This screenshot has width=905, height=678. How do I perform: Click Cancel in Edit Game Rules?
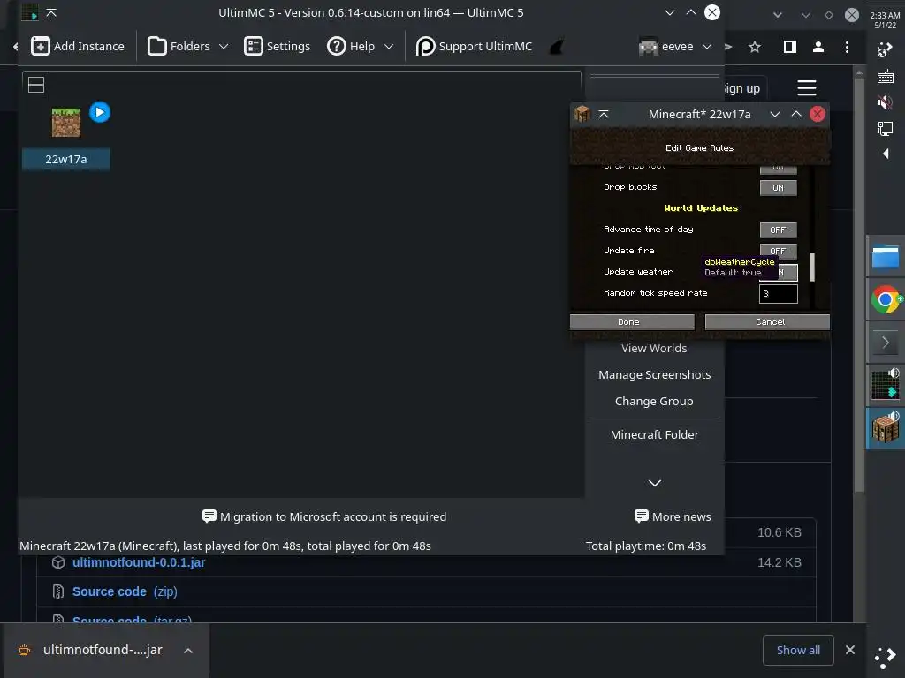(768, 321)
